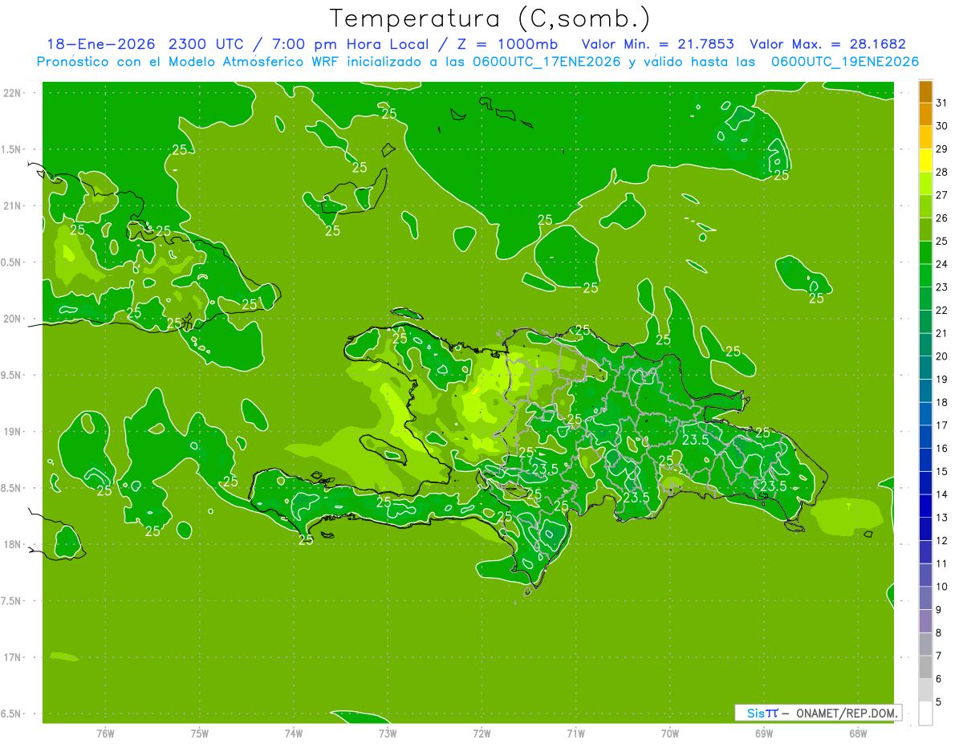The image size is (963, 744).
Task: Click the "75W" longitude axis label
Action: tap(199, 733)
